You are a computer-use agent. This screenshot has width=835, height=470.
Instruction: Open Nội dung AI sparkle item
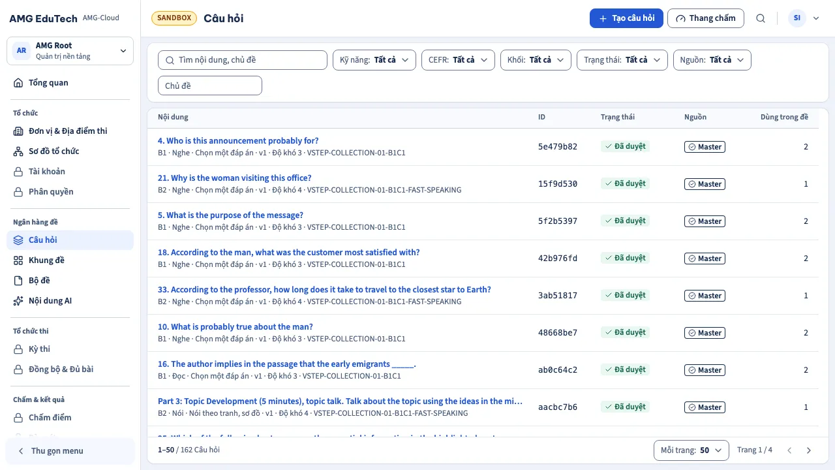[x=18, y=301]
